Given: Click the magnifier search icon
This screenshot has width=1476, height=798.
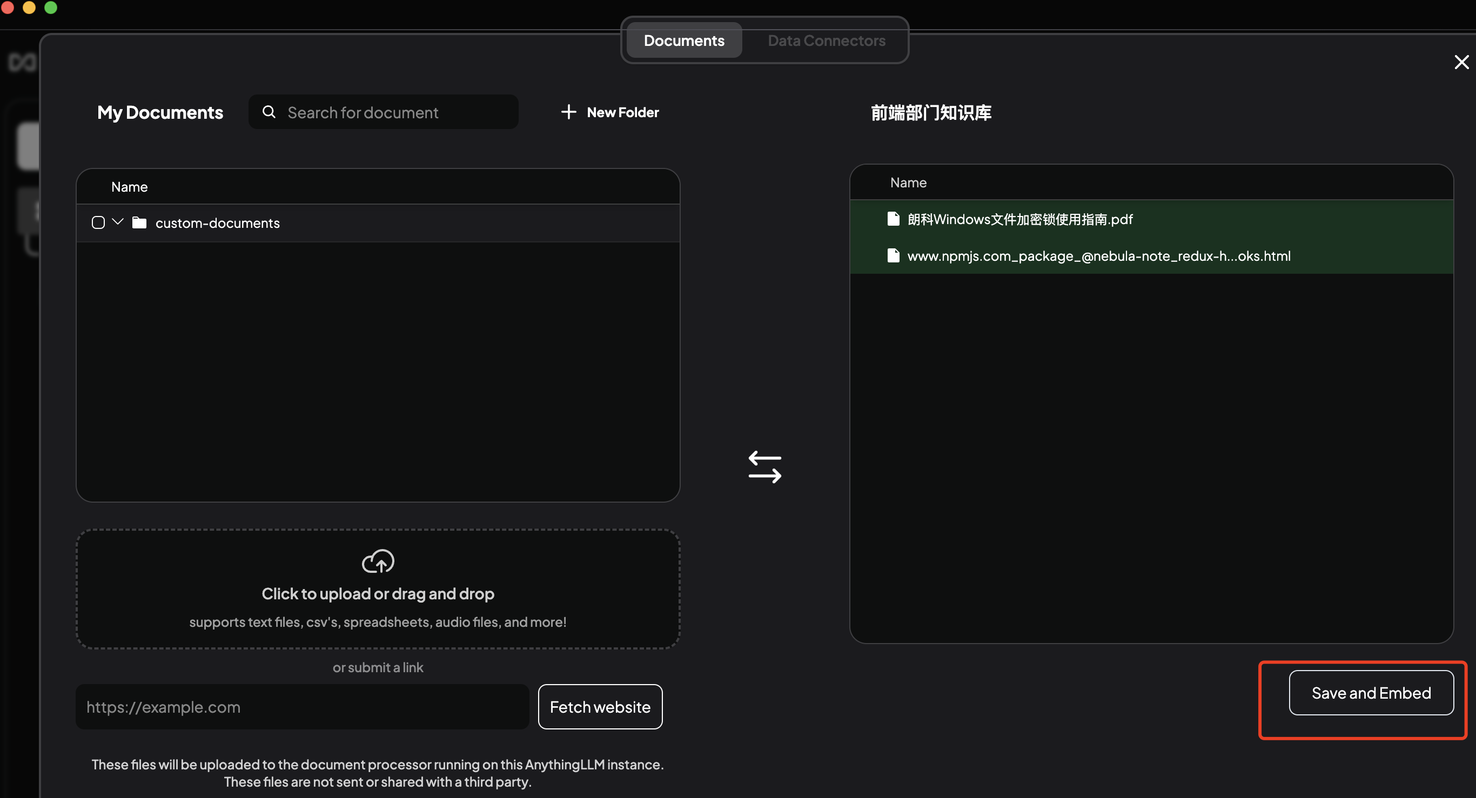Looking at the screenshot, I should [x=269, y=112].
